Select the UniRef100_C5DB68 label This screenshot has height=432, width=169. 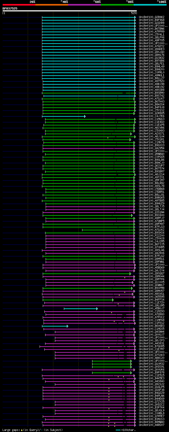(152, 189)
